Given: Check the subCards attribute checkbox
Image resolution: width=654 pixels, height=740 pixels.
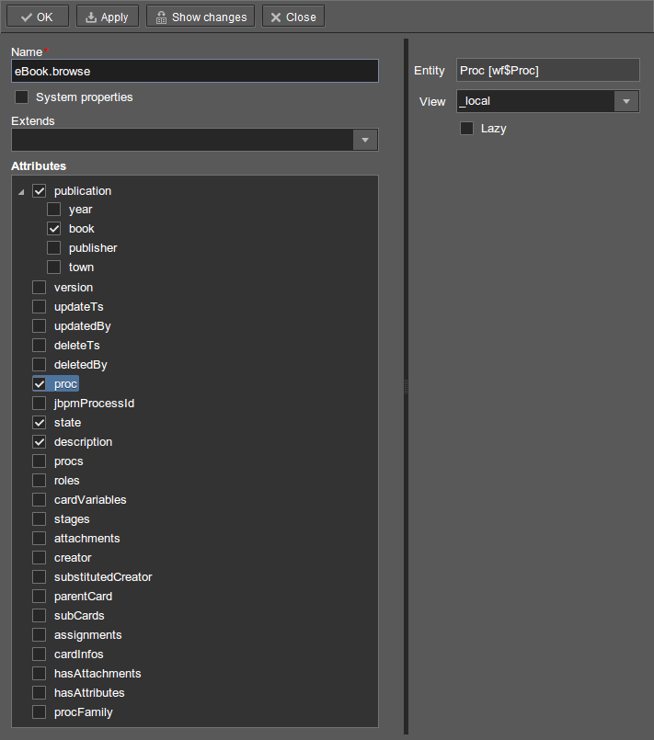Looking at the screenshot, I should [x=40, y=616].
